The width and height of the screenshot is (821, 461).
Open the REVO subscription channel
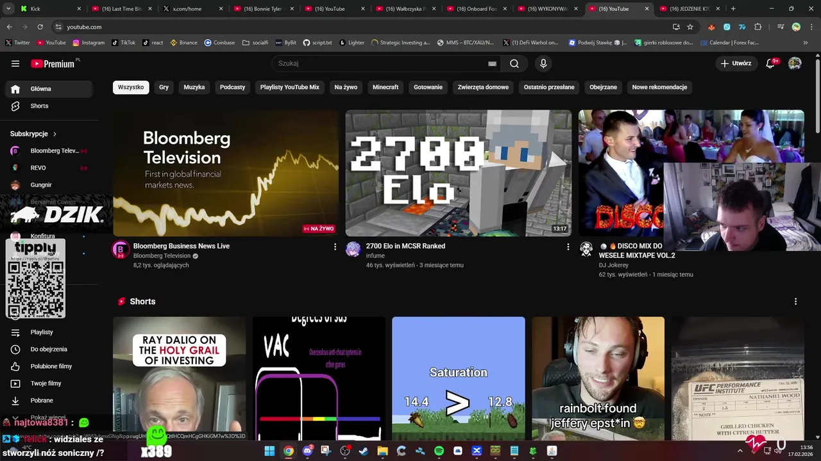pyautogui.click(x=49, y=168)
